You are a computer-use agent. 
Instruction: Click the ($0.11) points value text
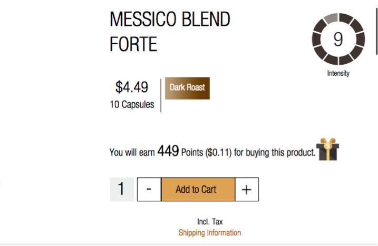[x=218, y=153]
